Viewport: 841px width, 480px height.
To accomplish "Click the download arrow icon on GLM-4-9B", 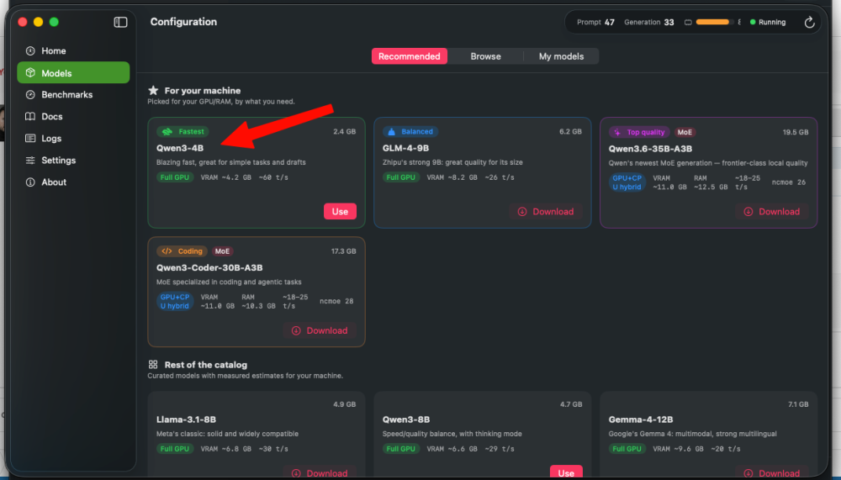I will [522, 212].
